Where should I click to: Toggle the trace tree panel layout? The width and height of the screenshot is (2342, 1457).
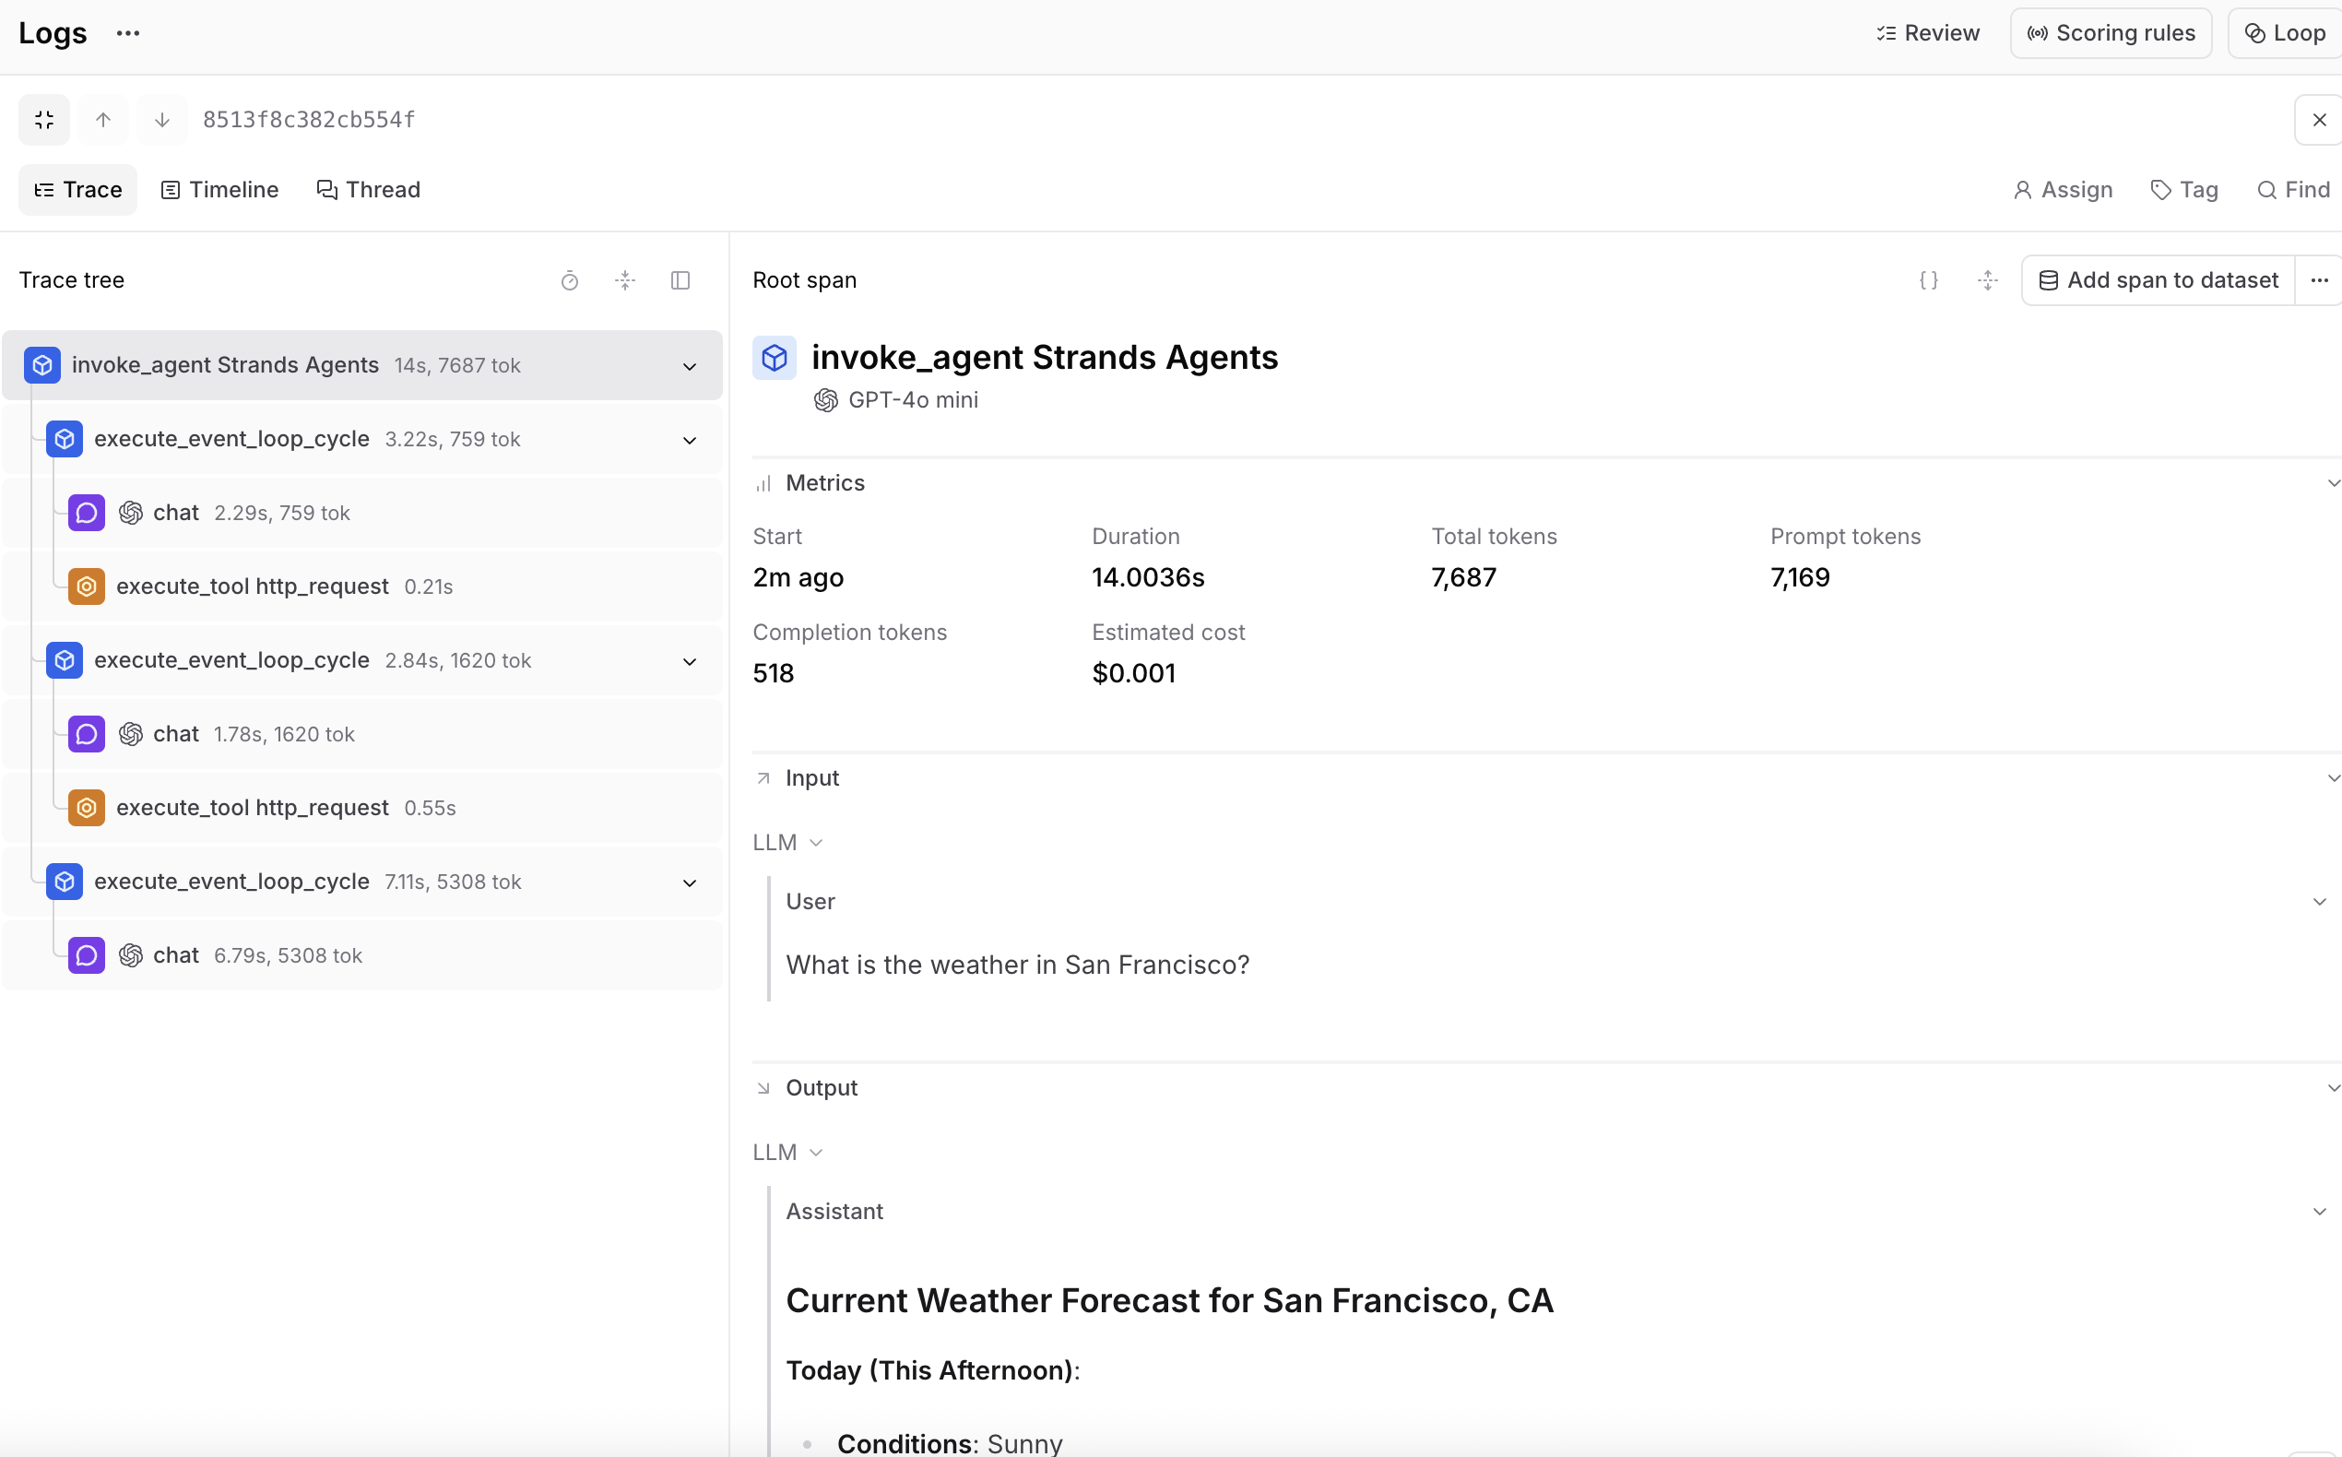[681, 280]
